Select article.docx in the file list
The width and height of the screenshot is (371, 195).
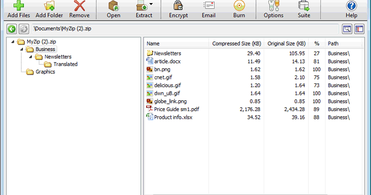253,61
